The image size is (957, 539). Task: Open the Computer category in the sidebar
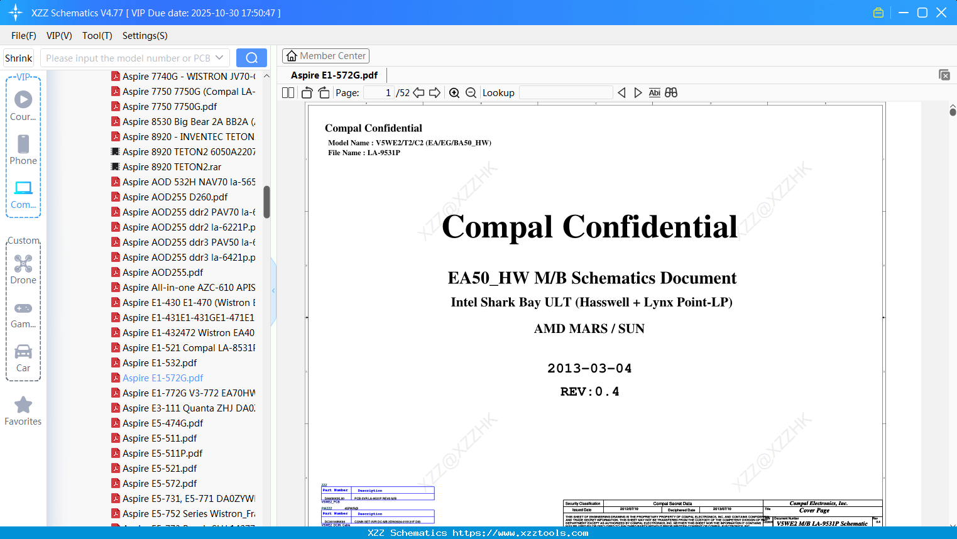(23, 194)
